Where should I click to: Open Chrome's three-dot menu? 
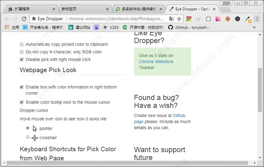pos(257,18)
